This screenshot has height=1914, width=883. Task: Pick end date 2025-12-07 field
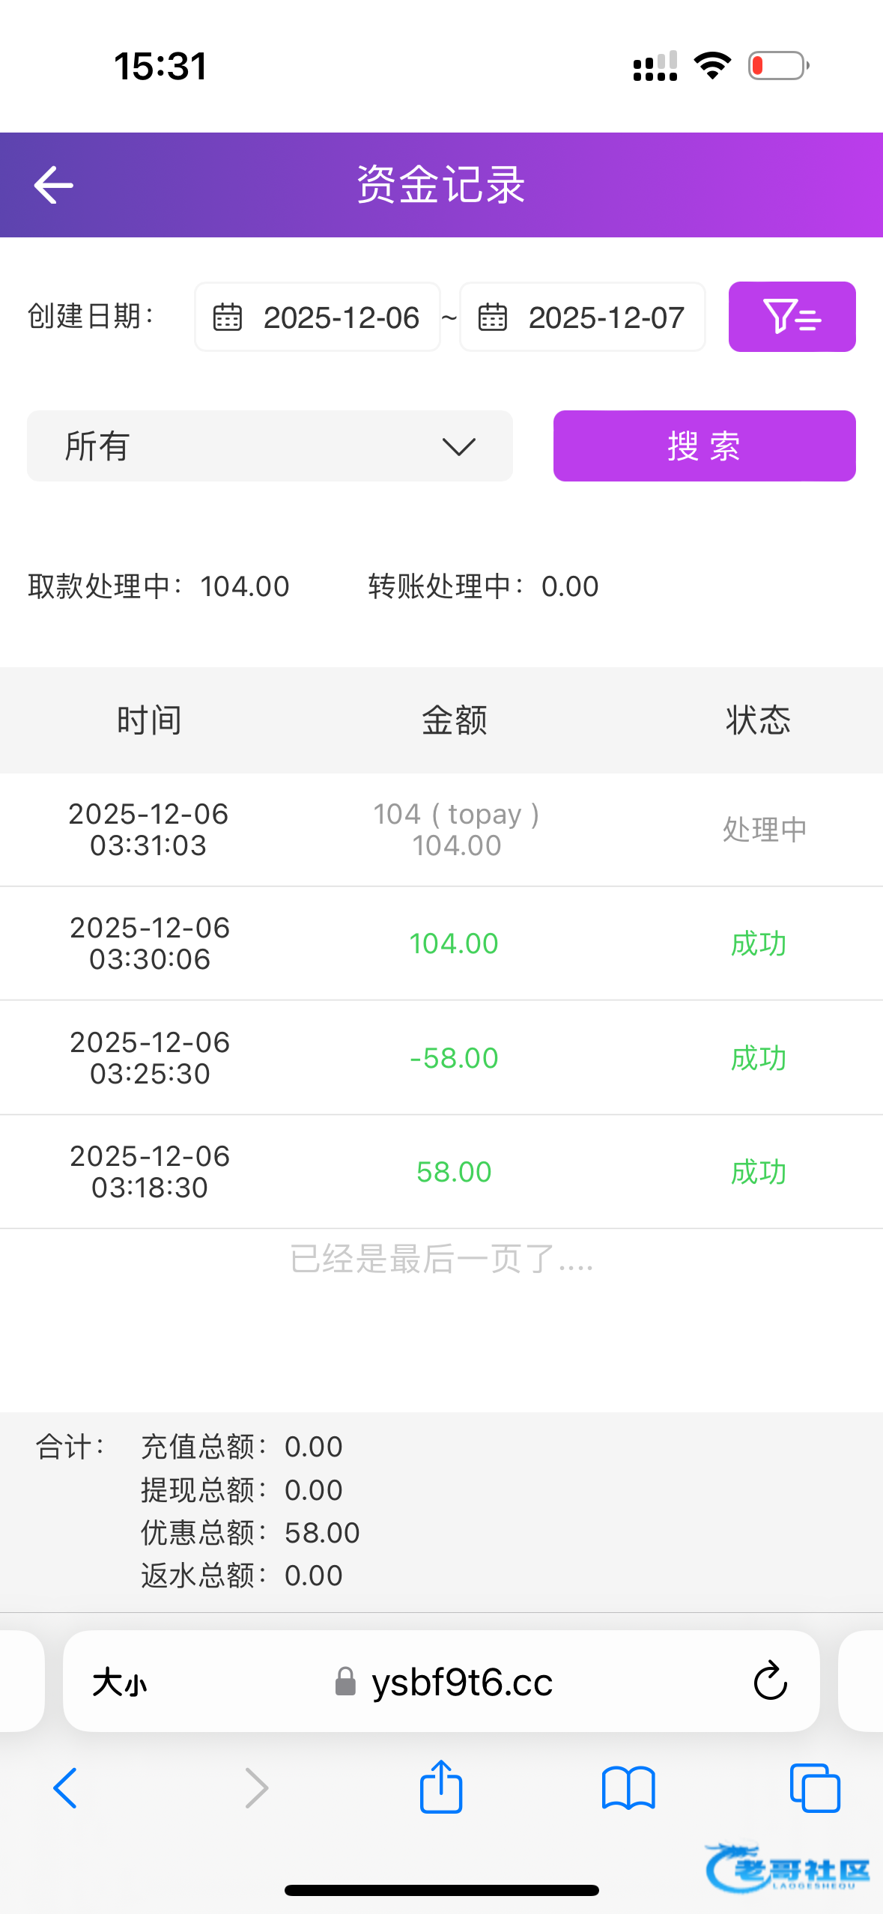(x=606, y=318)
